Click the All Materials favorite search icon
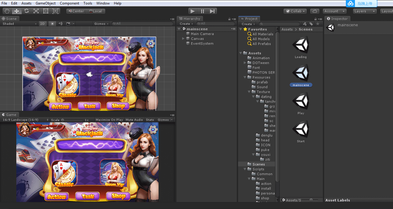 pos(250,34)
